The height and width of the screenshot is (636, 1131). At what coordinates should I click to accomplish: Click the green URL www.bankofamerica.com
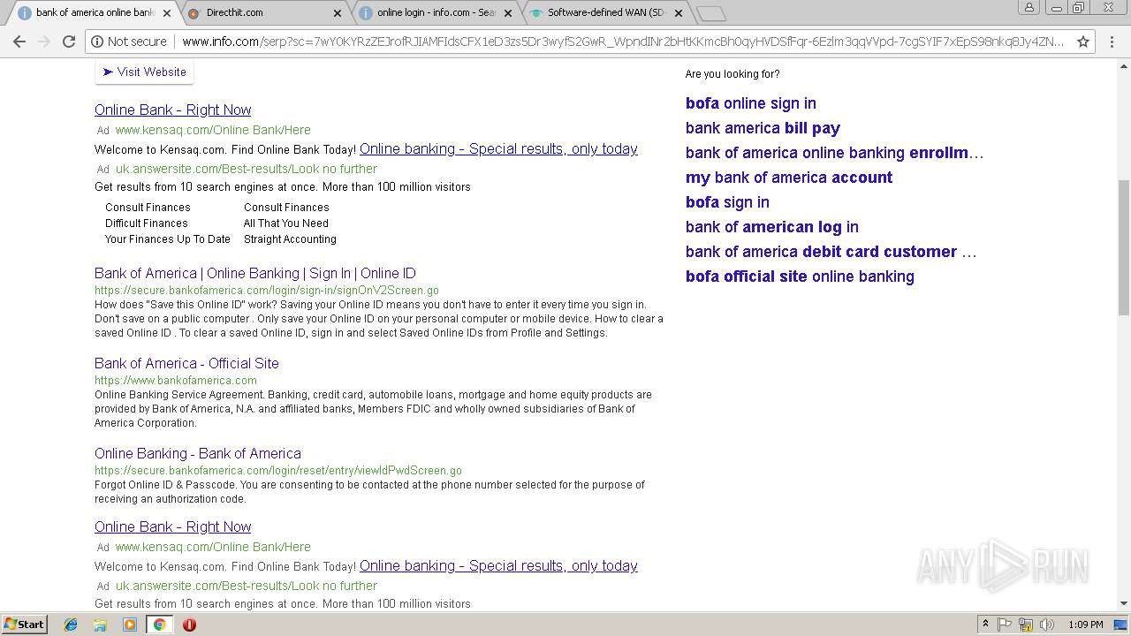[x=176, y=381]
